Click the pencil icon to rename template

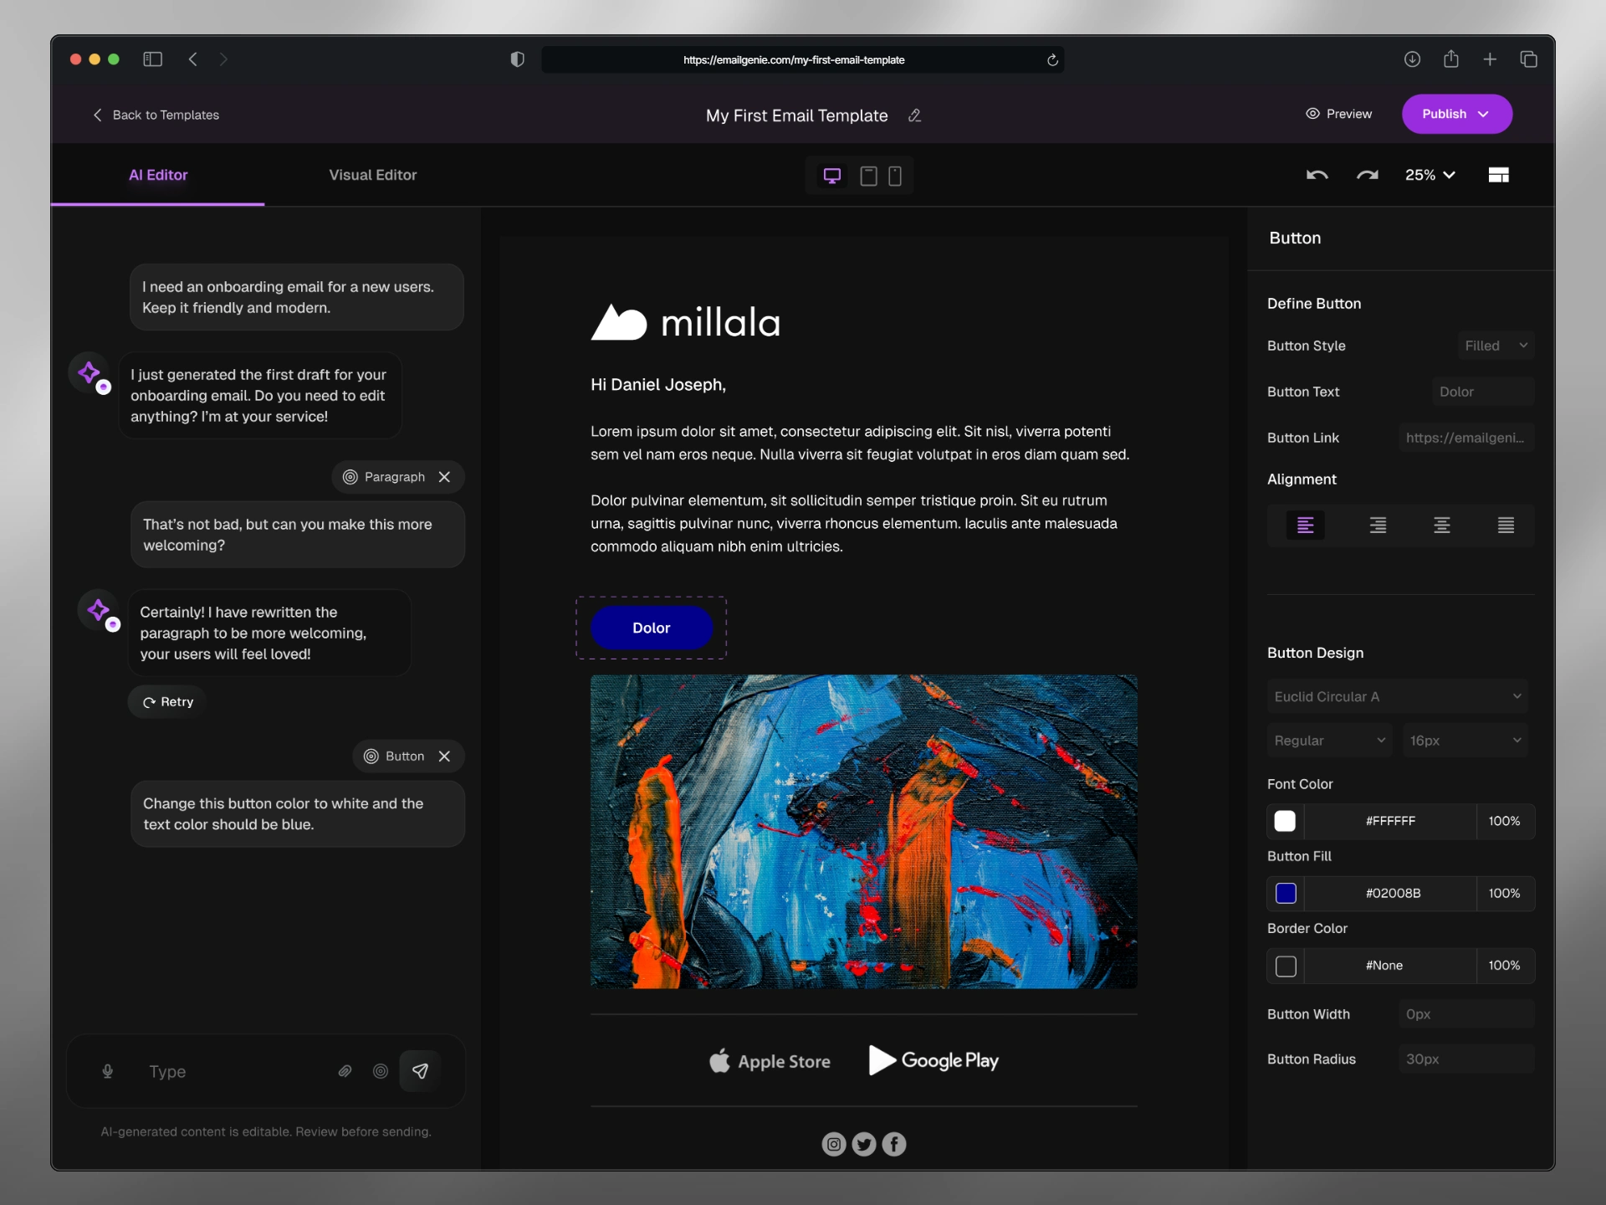click(x=915, y=115)
